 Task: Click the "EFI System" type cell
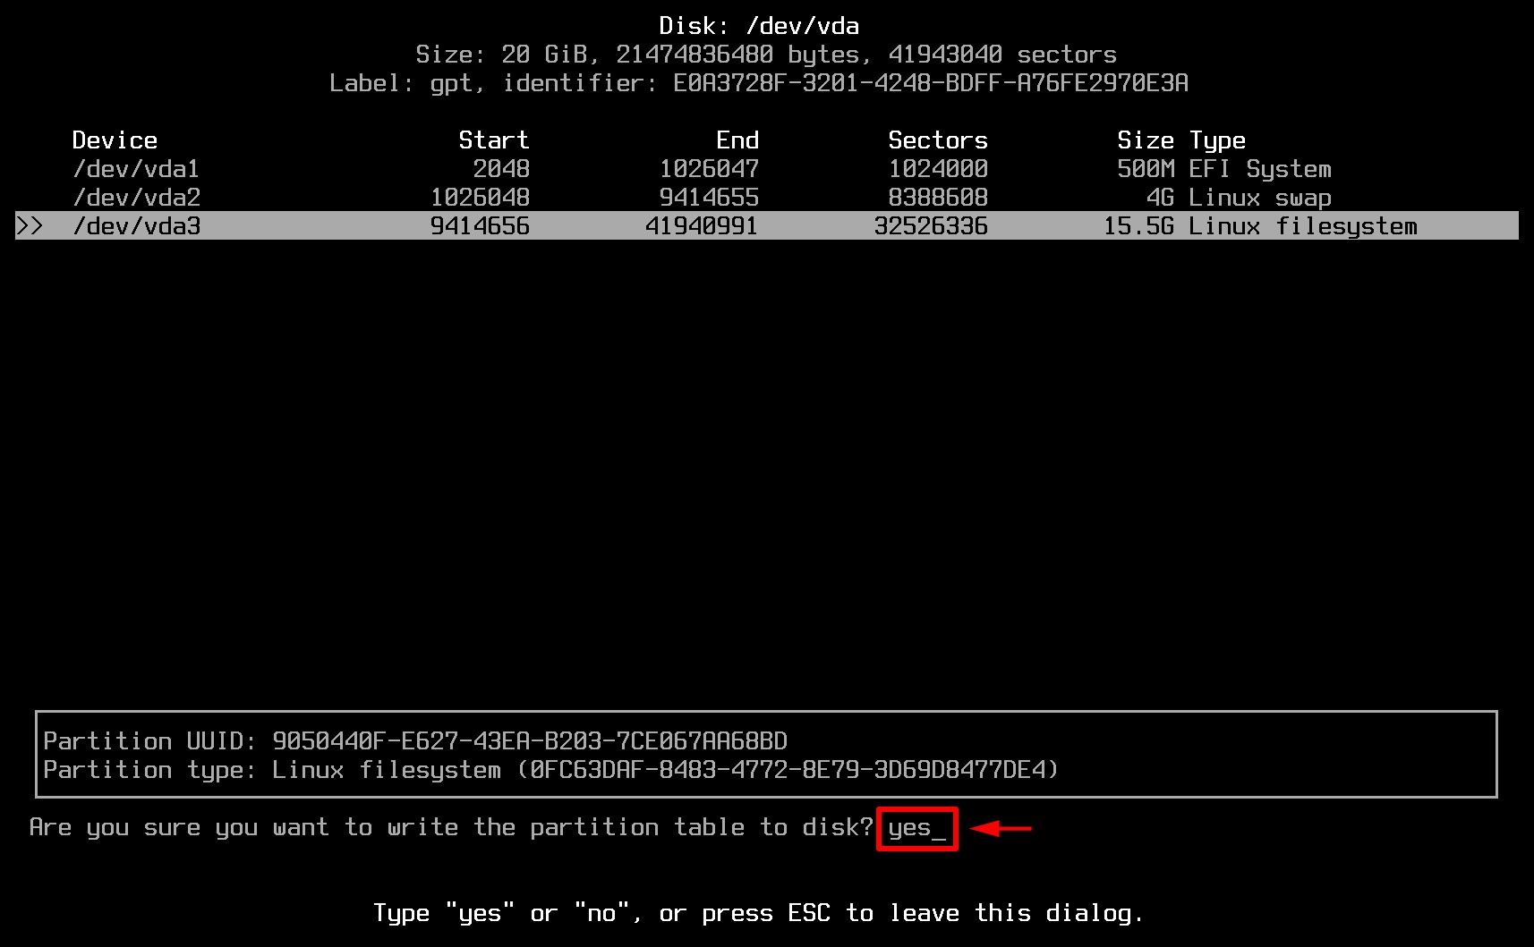click(x=1260, y=169)
